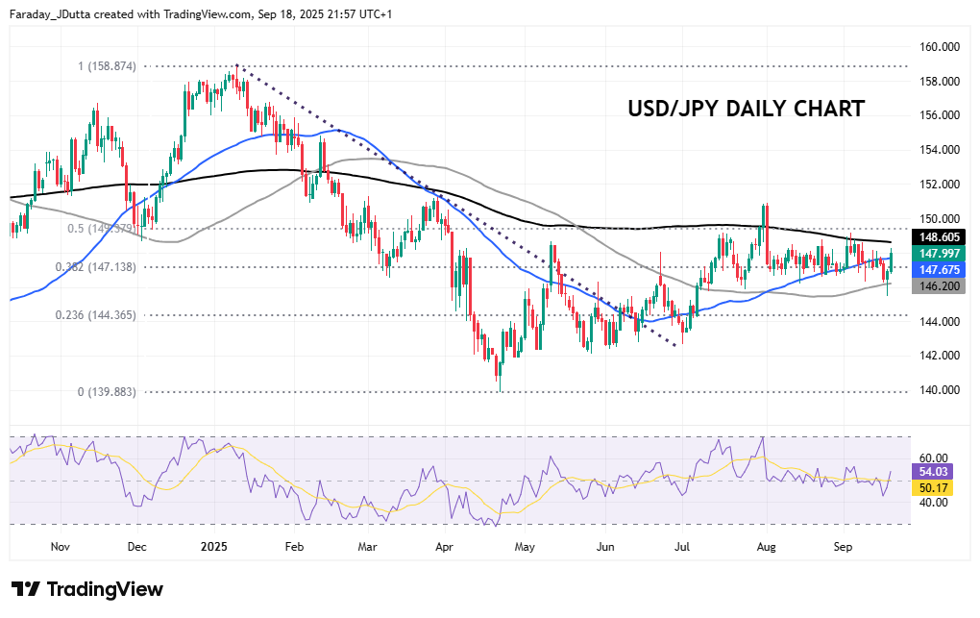This screenshot has width=980, height=618.
Task: Click the May marker on time axis
Action: pyautogui.click(x=524, y=546)
